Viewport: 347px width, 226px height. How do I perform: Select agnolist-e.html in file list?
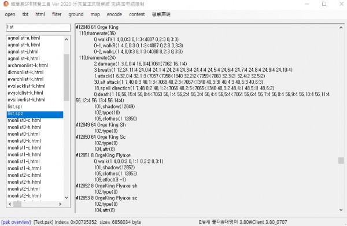[x=24, y=38]
